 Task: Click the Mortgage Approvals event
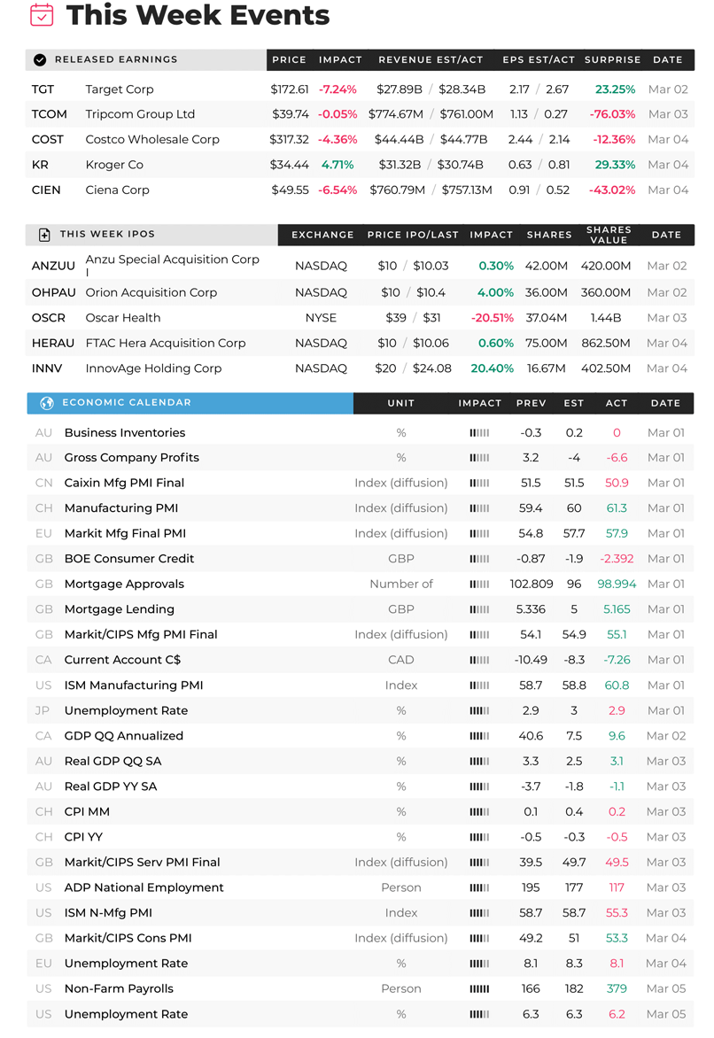124,585
